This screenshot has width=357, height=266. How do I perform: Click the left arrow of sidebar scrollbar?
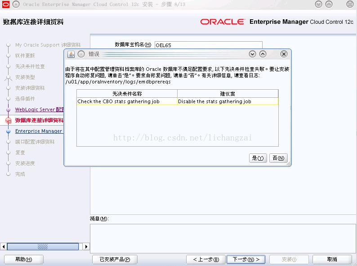[x=4, y=246]
